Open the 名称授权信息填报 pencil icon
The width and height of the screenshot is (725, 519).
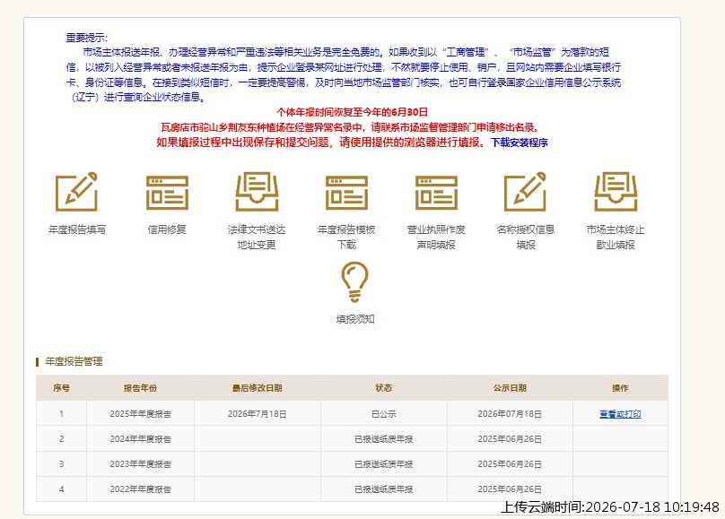click(x=526, y=192)
